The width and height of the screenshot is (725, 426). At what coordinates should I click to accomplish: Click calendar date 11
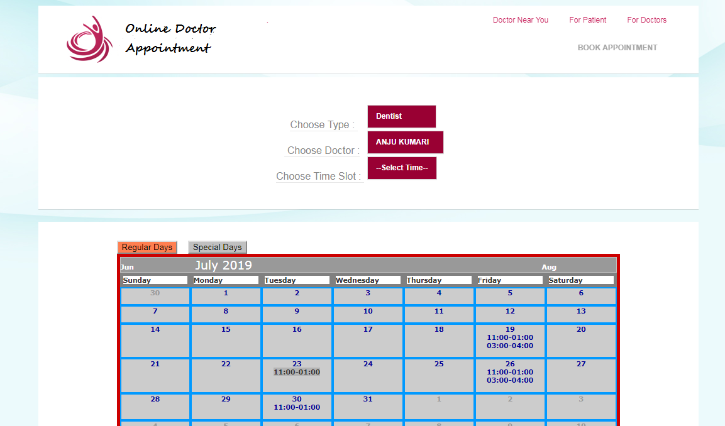click(x=439, y=312)
